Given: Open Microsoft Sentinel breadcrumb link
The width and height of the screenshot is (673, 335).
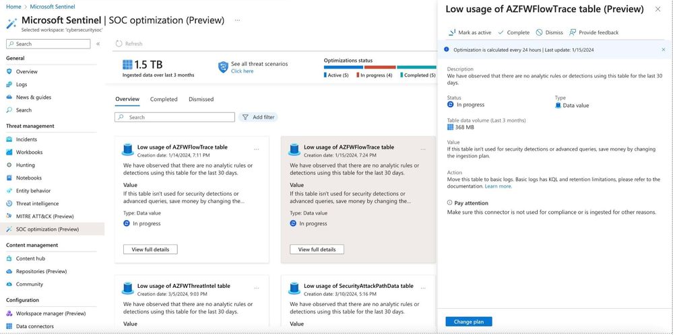Looking at the screenshot, I should tap(53, 7).
